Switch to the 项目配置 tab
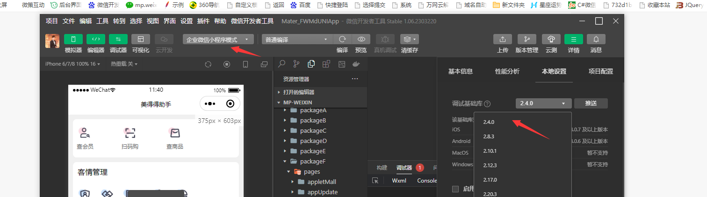 click(601, 71)
